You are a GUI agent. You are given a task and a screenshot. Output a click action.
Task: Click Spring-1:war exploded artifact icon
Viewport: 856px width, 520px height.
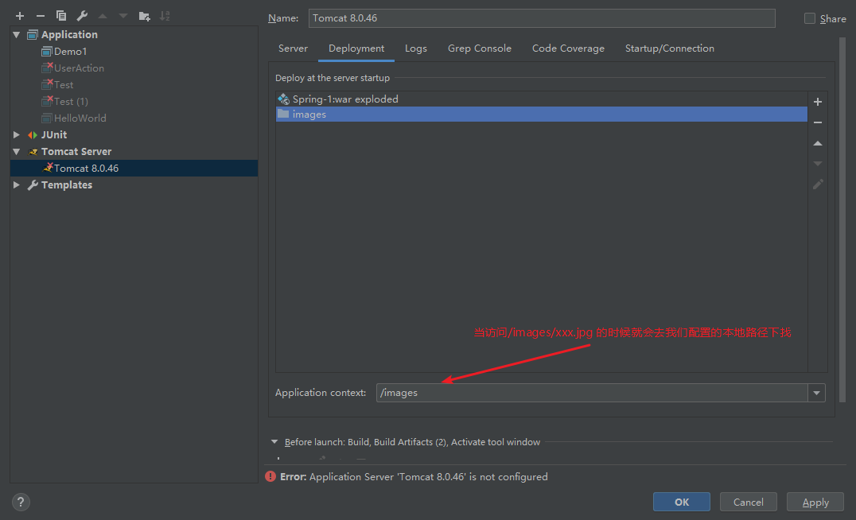(x=283, y=99)
